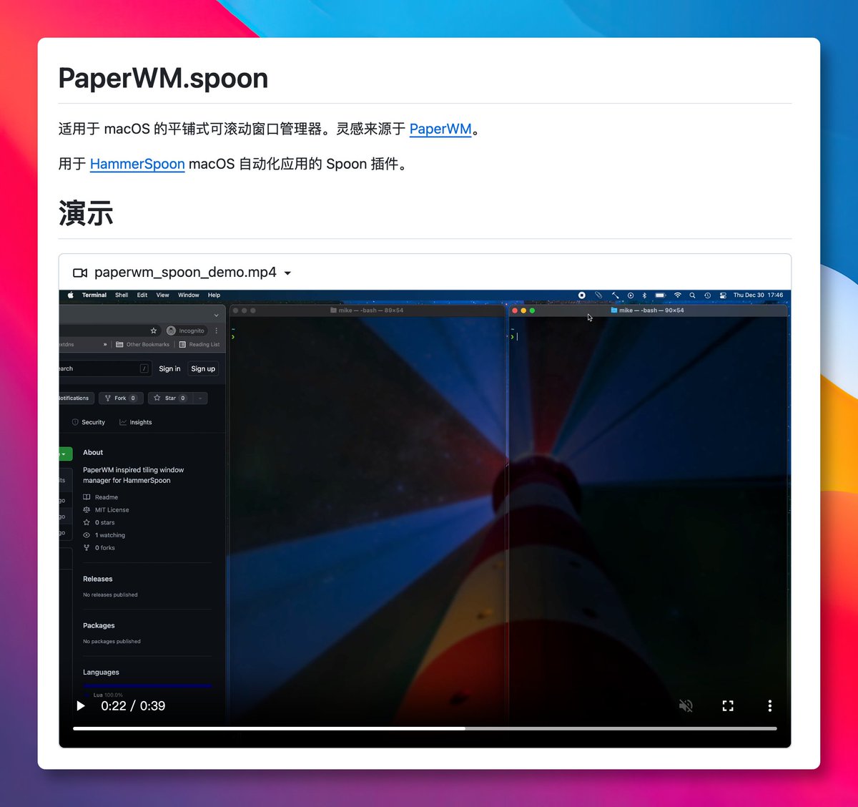Open the Shell menu in the video

pyautogui.click(x=122, y=295)
